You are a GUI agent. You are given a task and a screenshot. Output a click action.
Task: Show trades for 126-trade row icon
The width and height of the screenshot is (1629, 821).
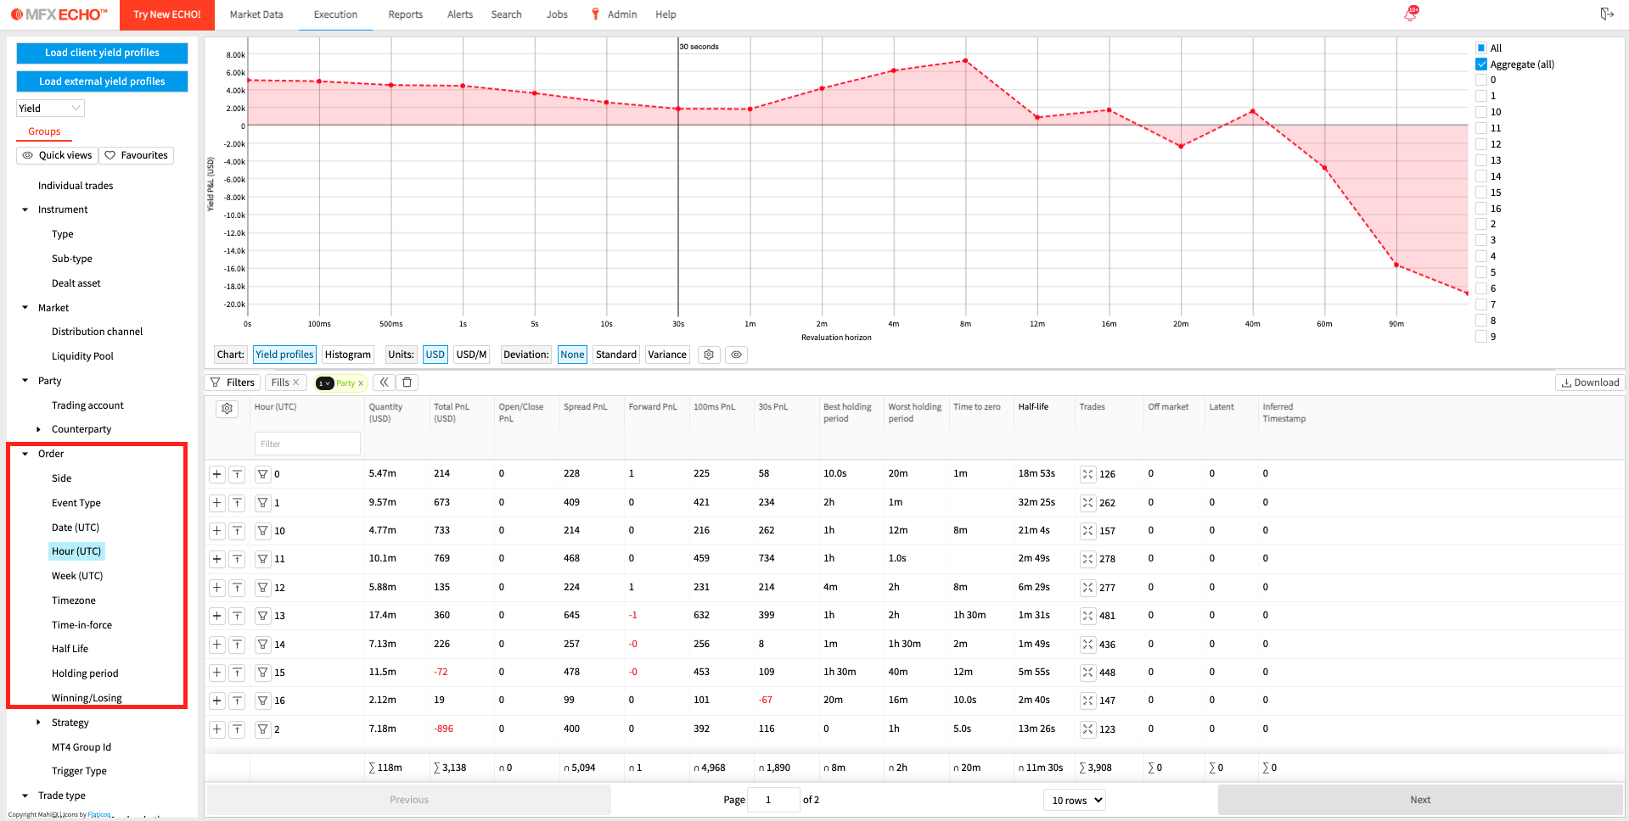[x=1088, y=474]
